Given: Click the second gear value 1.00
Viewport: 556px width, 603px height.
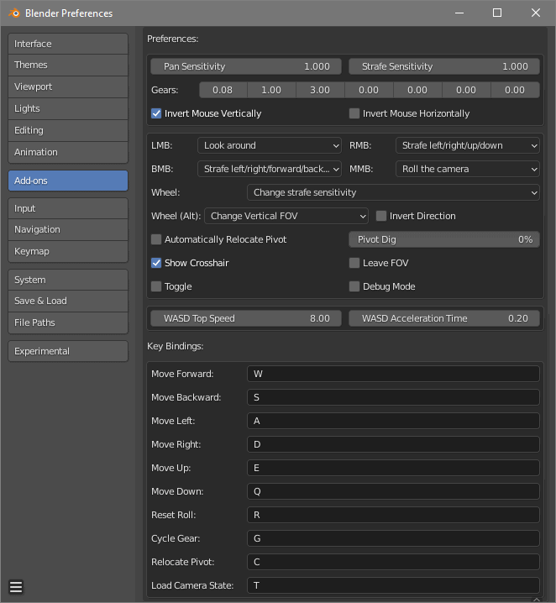Looking at the screenshot, I should point(271,90).
